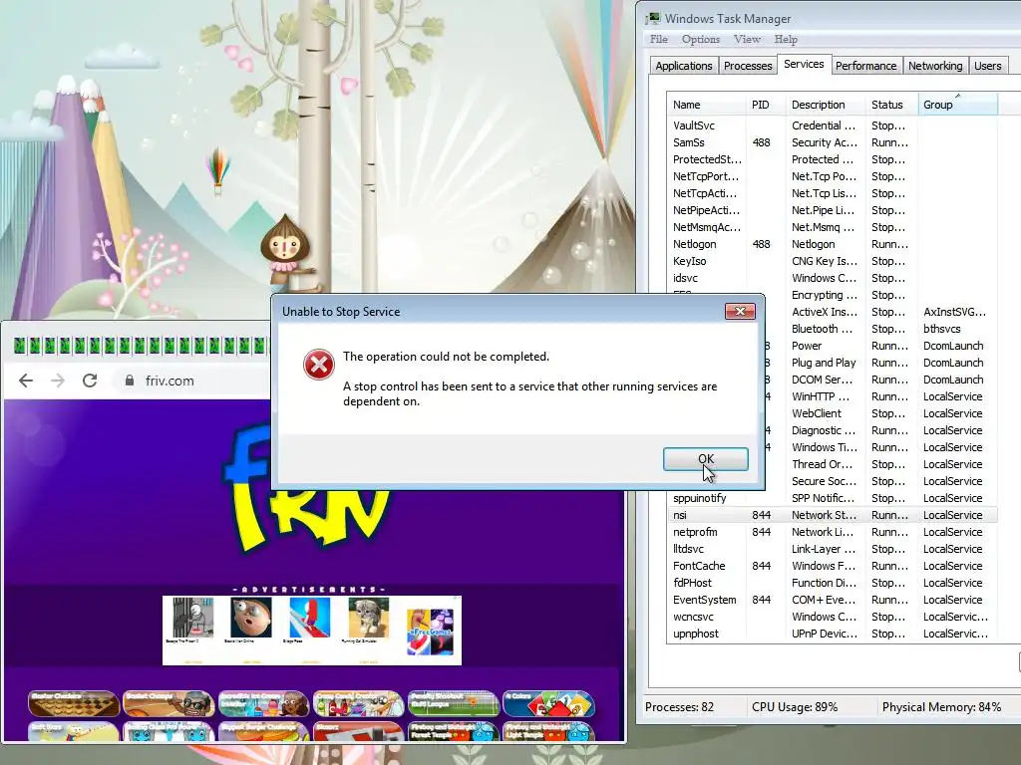Click the kitten ad thumbnail
Screen dimensions: 1021x765
(369, 618)
